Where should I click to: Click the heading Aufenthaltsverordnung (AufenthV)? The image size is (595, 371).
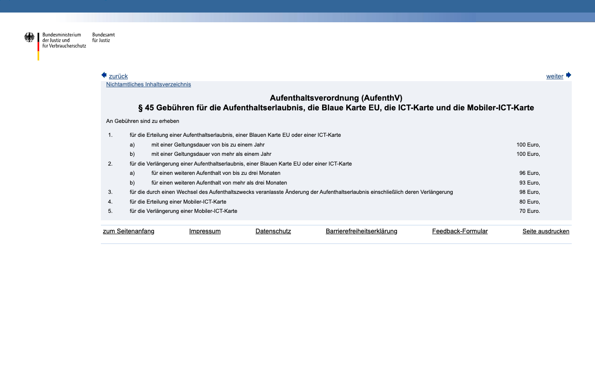point(336,98)
